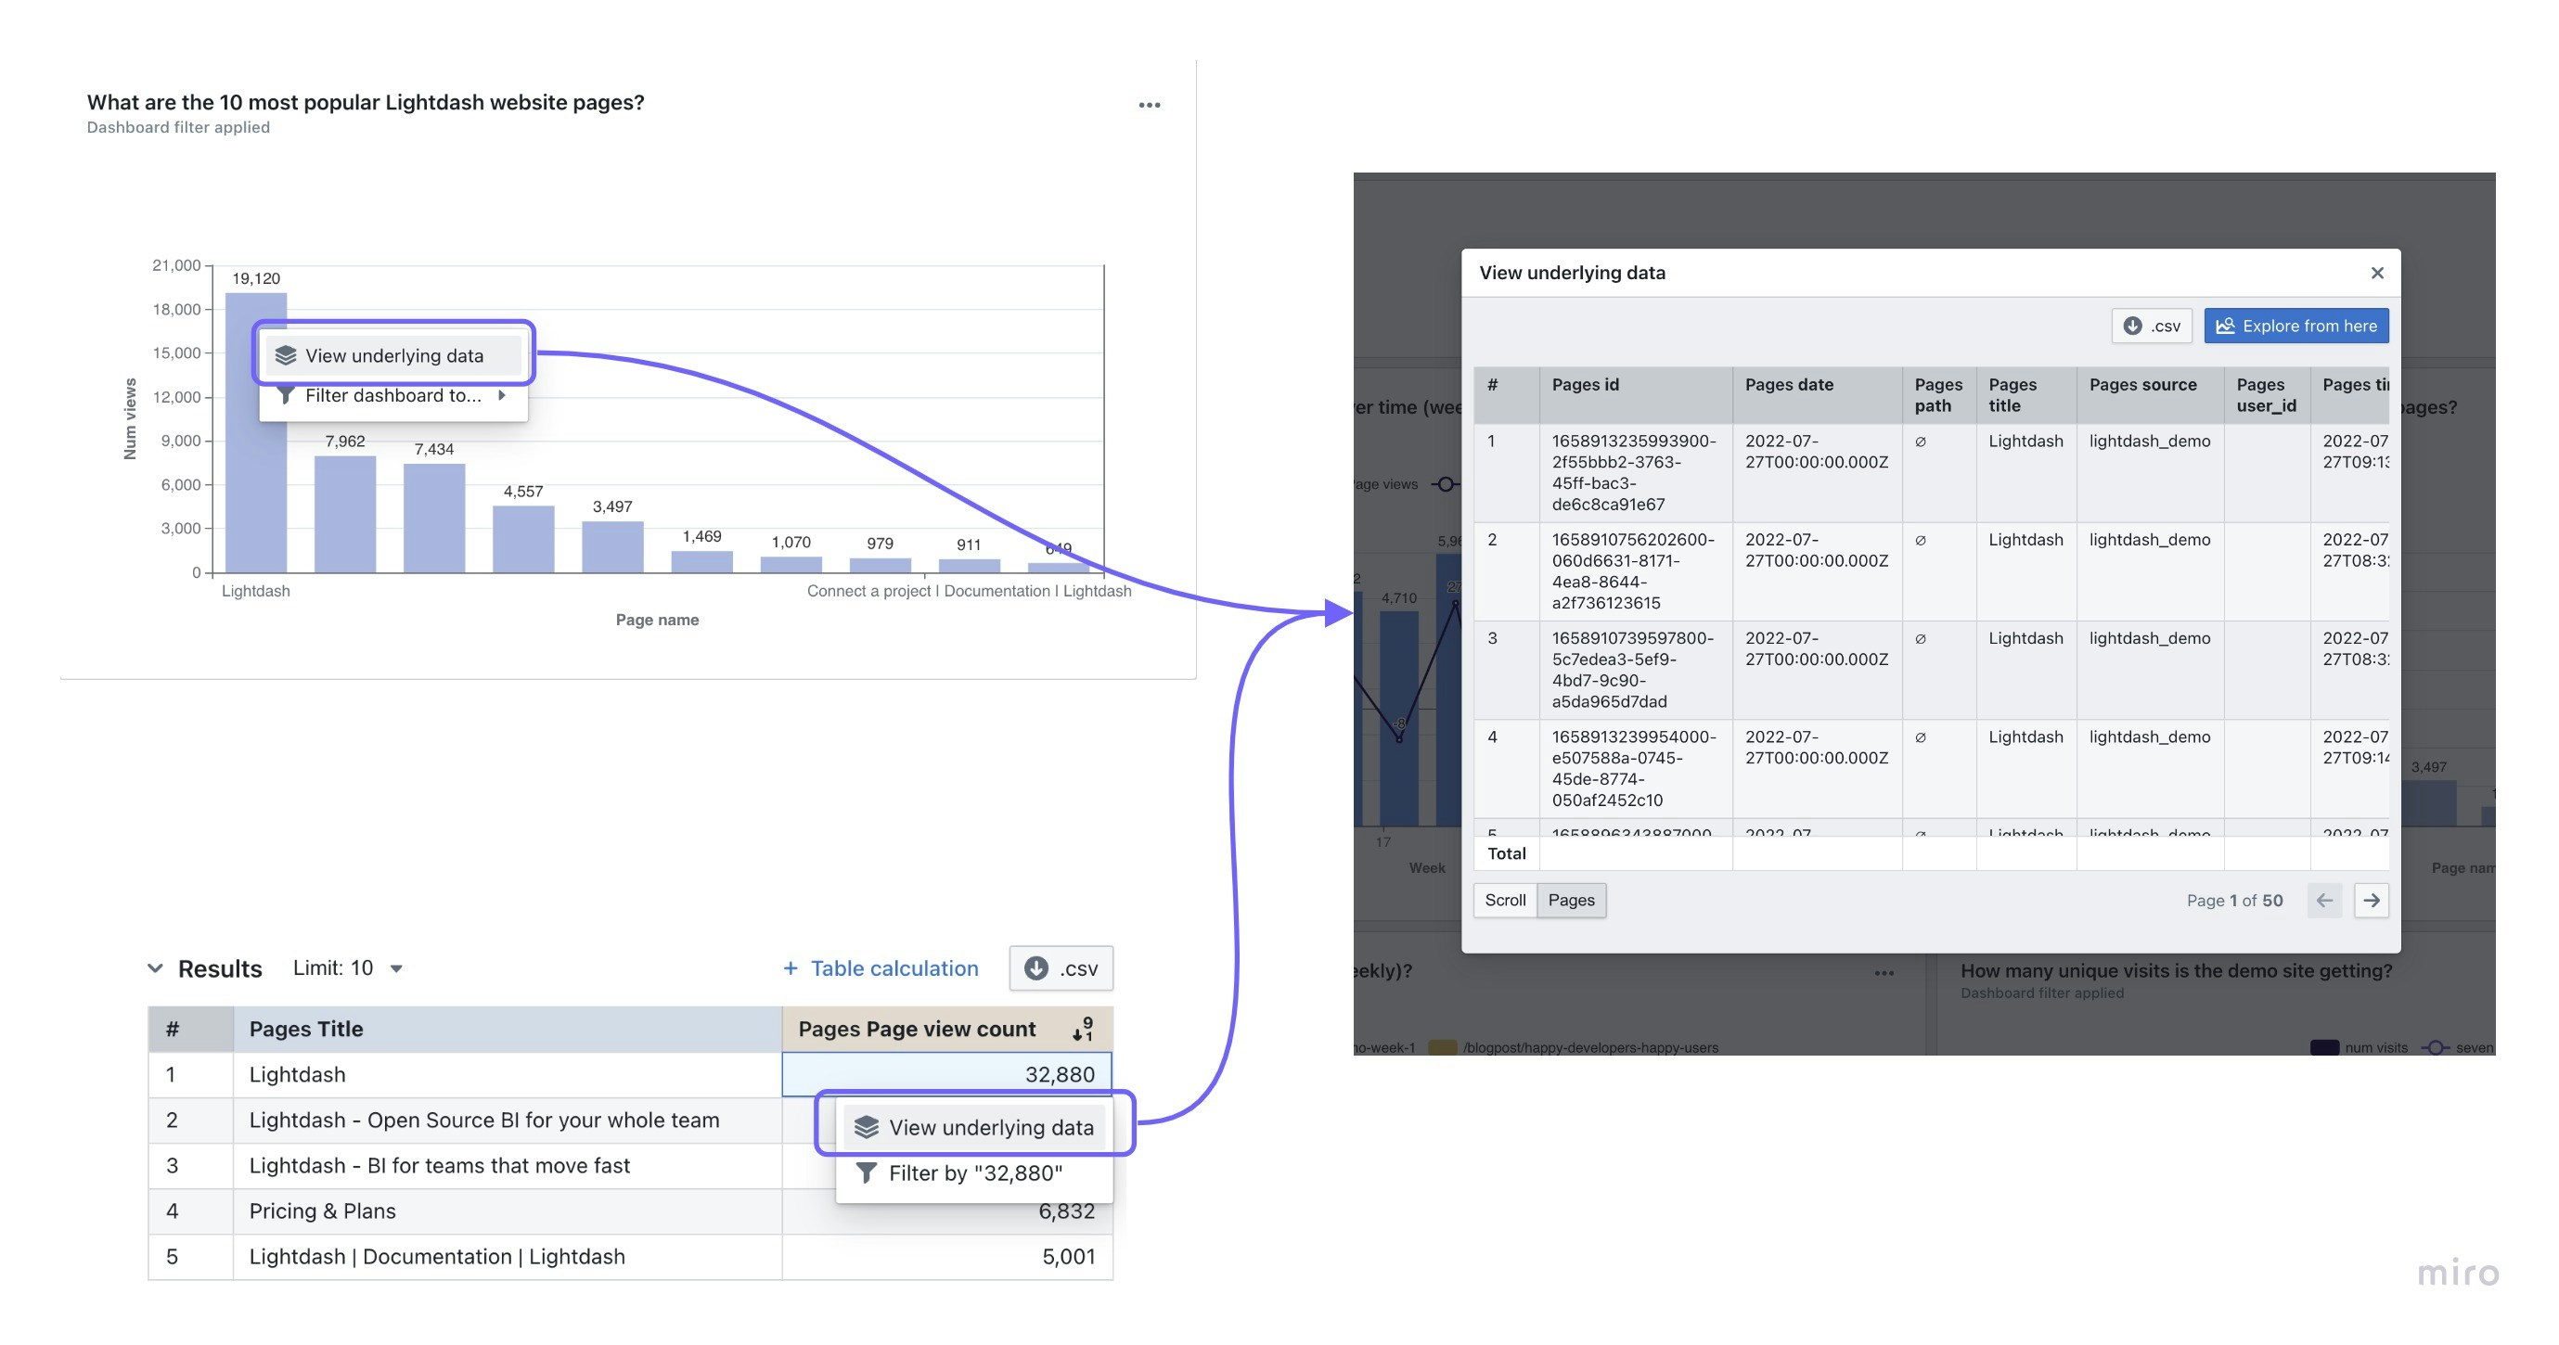Screen dimensions: 2559x1345
Task: Open three-dot menu on dimmed weekly chart
Action: click(x=1884, y=972)
